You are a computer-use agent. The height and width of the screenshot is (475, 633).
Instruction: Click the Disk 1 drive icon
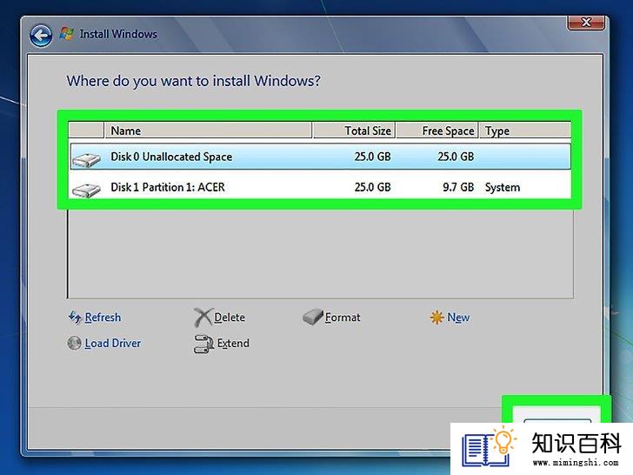(86, 190)
